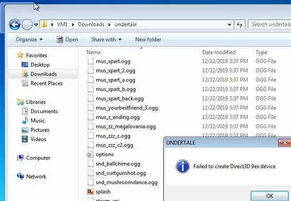Click OGG File type of mus_z_ending.ogg
Image resolution: width=291 pixels, height=201 pixels.
pyautogui.click(x=266, y=117)
